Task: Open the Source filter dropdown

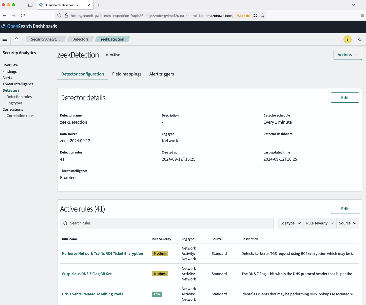Action: [347, 223]
